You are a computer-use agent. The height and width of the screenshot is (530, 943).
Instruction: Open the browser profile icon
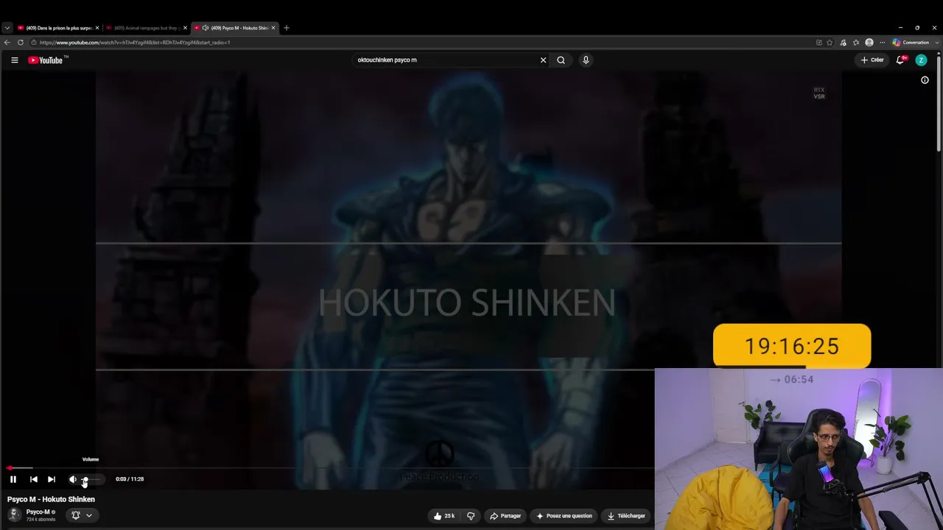pos(869,43)
